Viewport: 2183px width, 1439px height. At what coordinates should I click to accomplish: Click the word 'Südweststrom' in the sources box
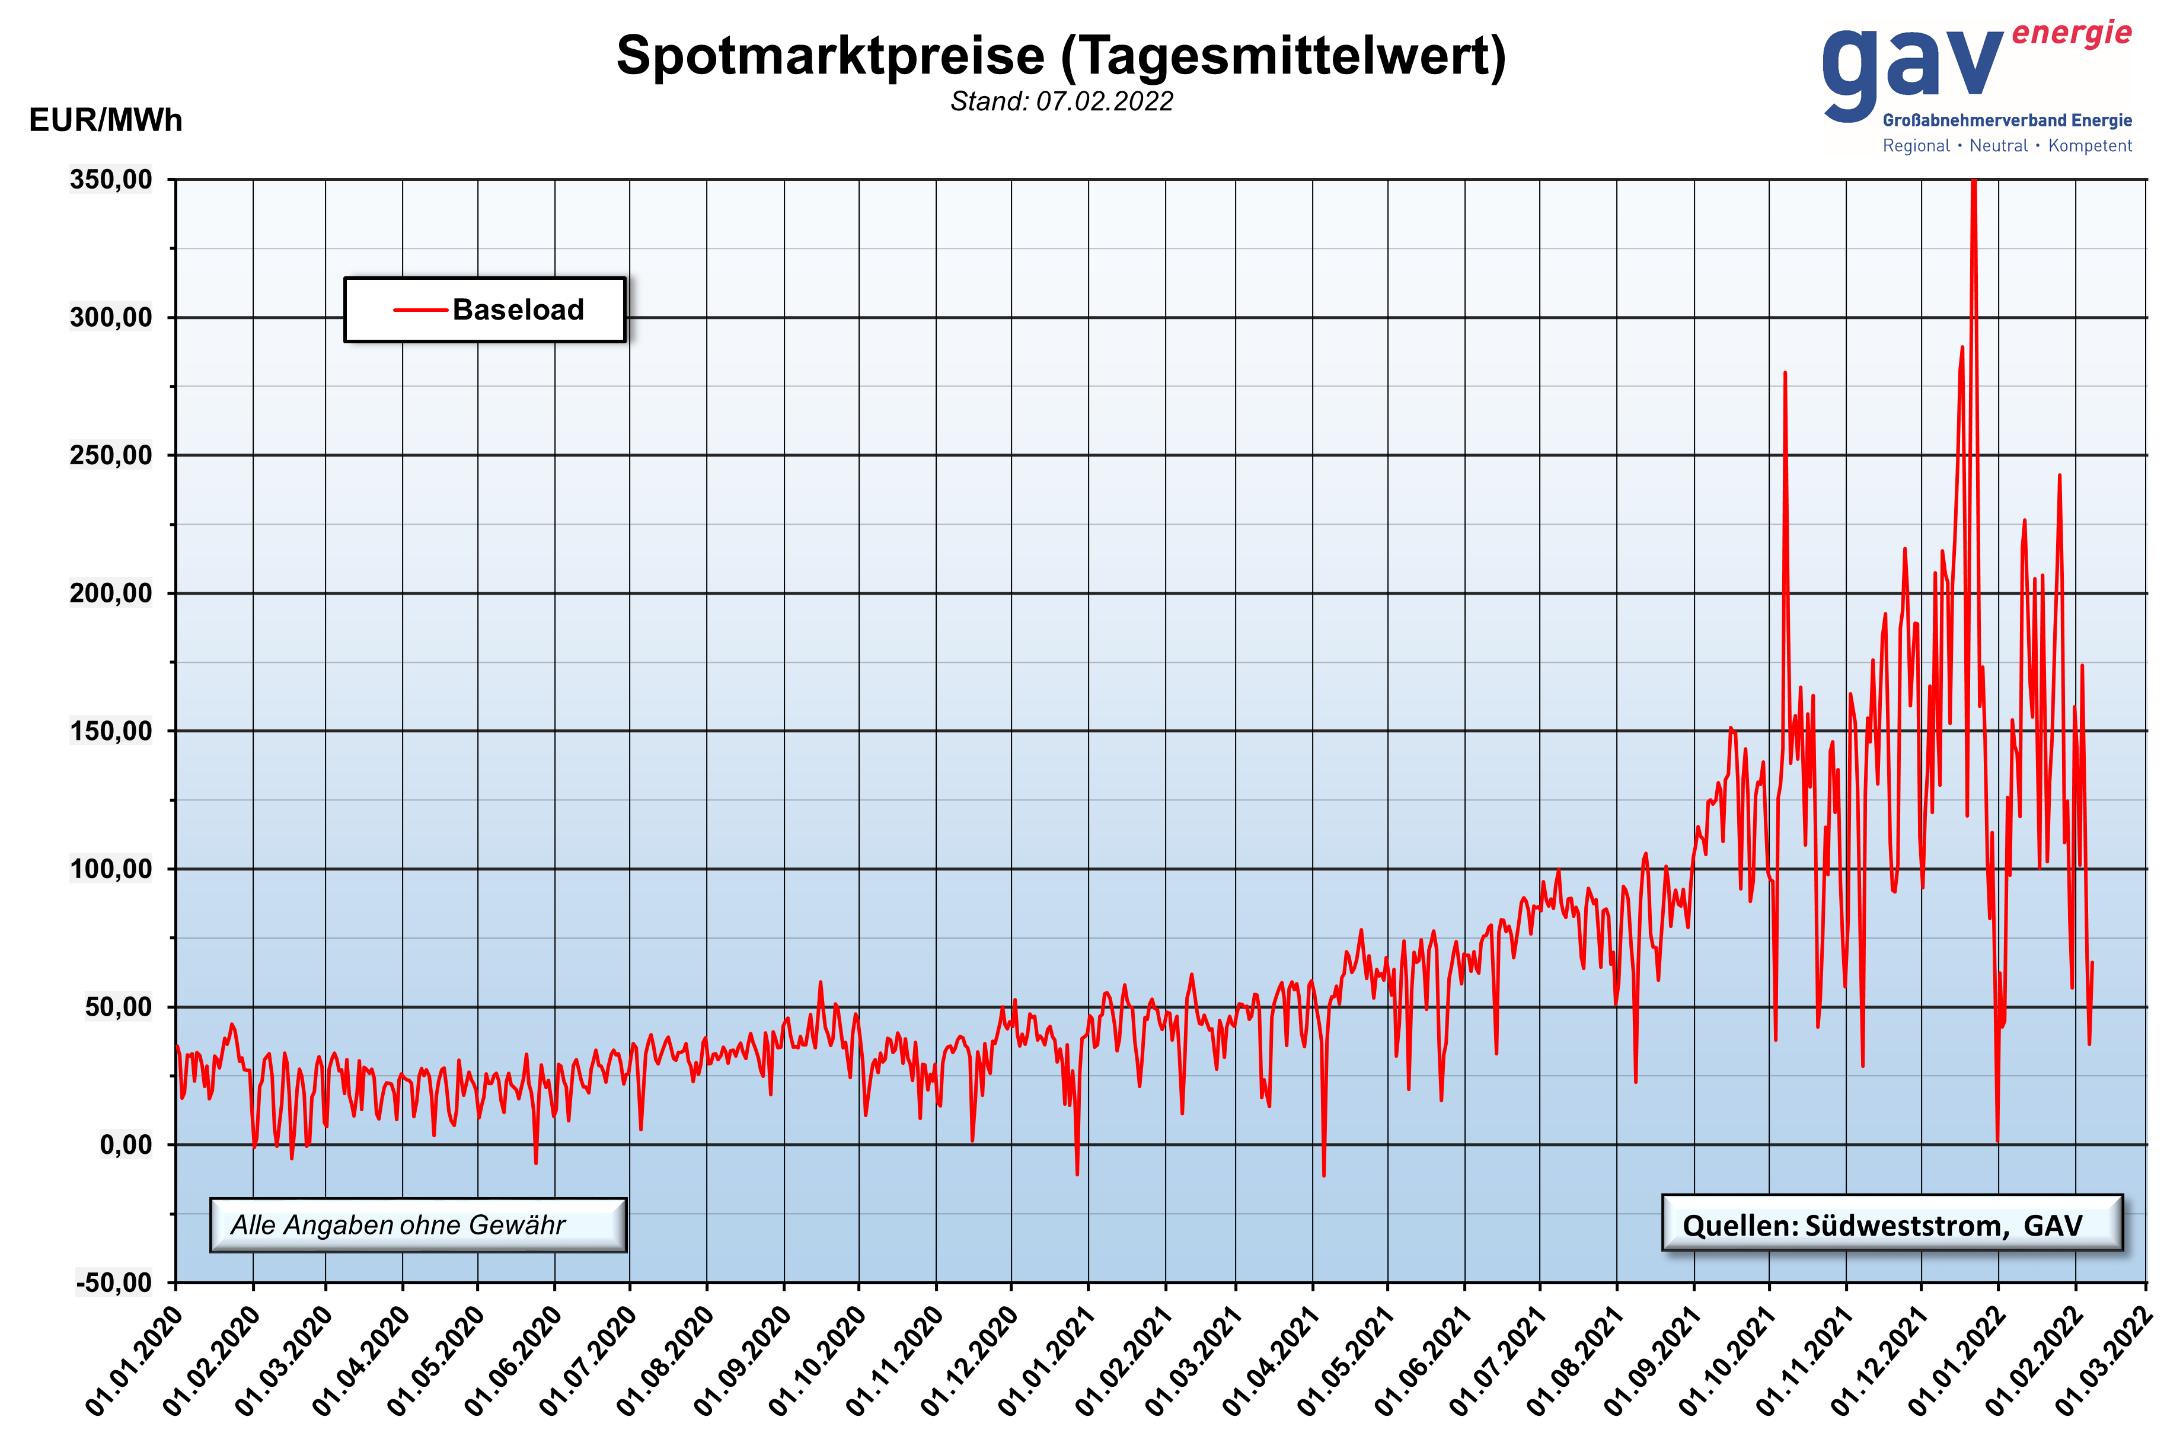point(1906,1226)
